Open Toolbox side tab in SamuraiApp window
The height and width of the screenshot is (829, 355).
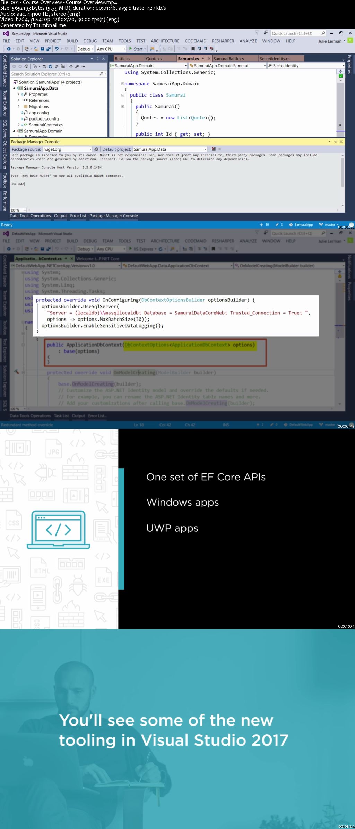[5, 180]
